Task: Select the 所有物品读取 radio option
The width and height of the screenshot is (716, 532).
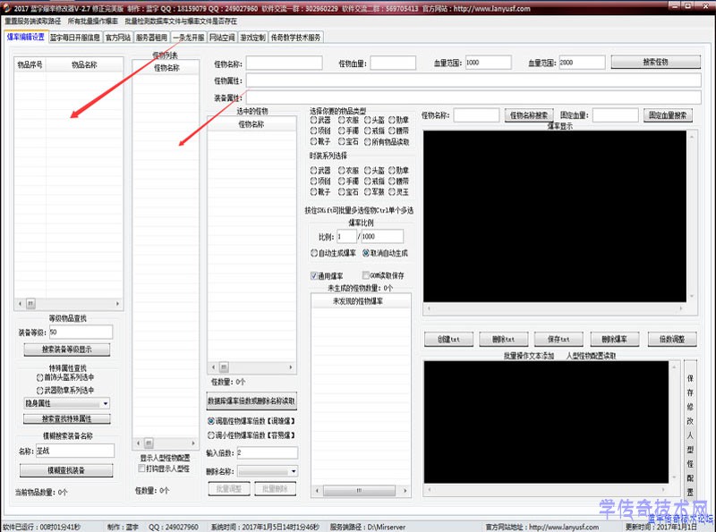Action: click(x=369, y=141)
